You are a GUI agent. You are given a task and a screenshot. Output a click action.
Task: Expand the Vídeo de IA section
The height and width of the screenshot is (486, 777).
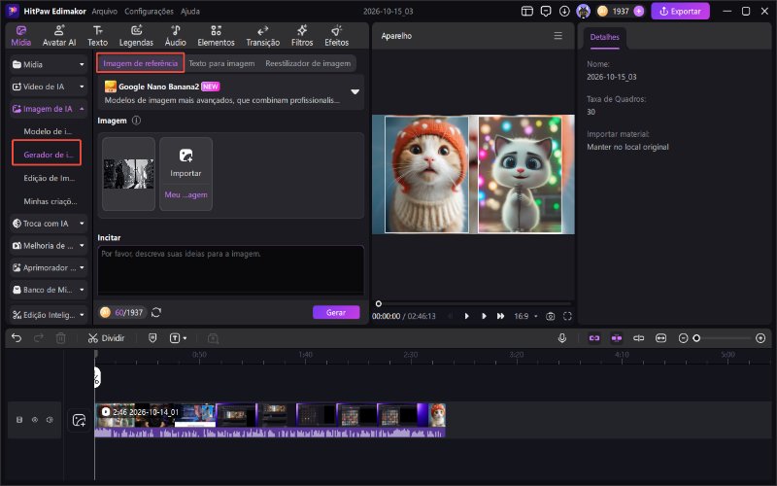point(48,87)
